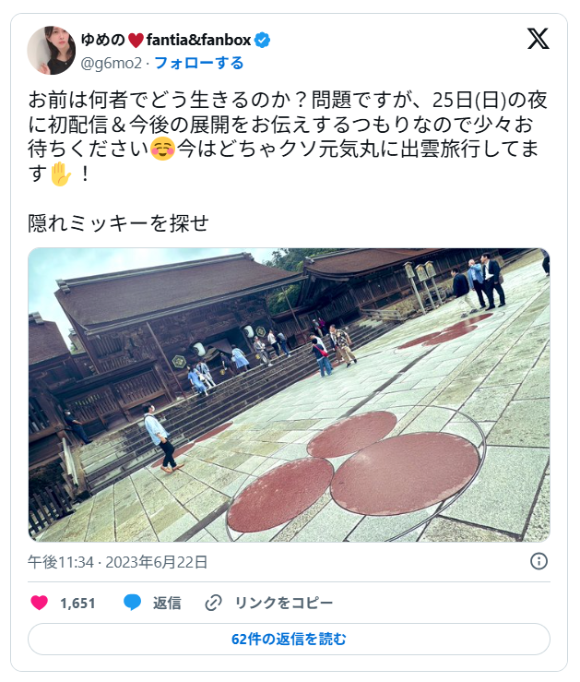Viewport: 580px width, 682px height.
Task: Click the 返信 reply label
Action: click(167, 603)
